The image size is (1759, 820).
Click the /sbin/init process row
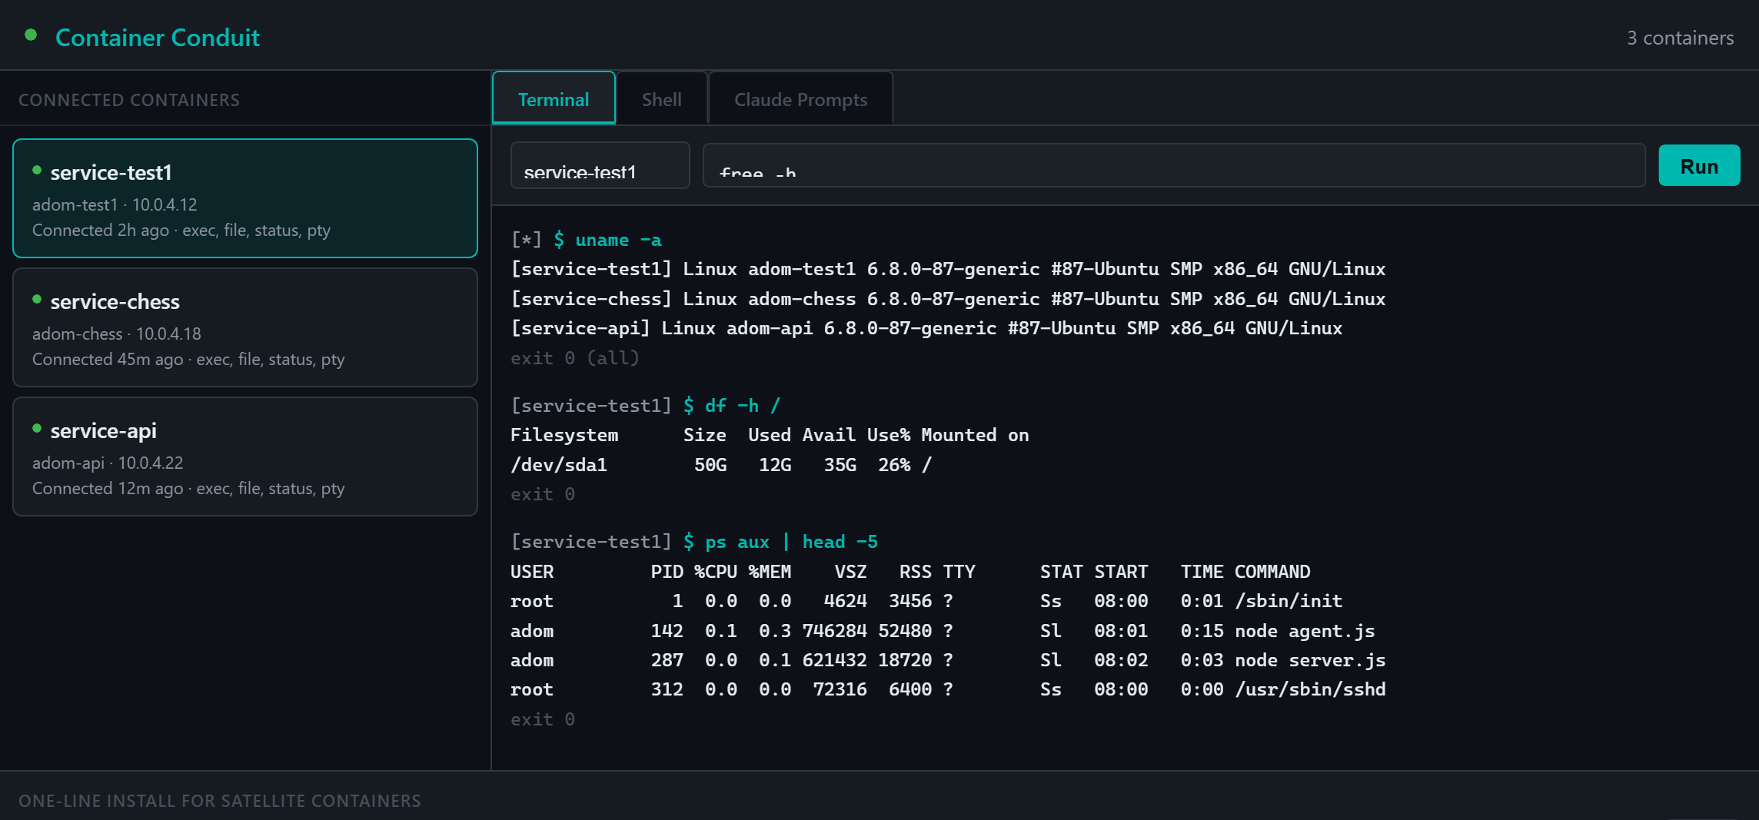click(926, 601)
